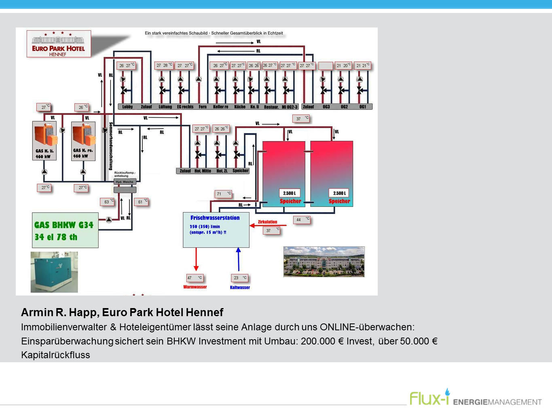The image size is (552, 414).
Task: Click the mixing valve above the Lüftung label
Action: (x=162, y=90)
